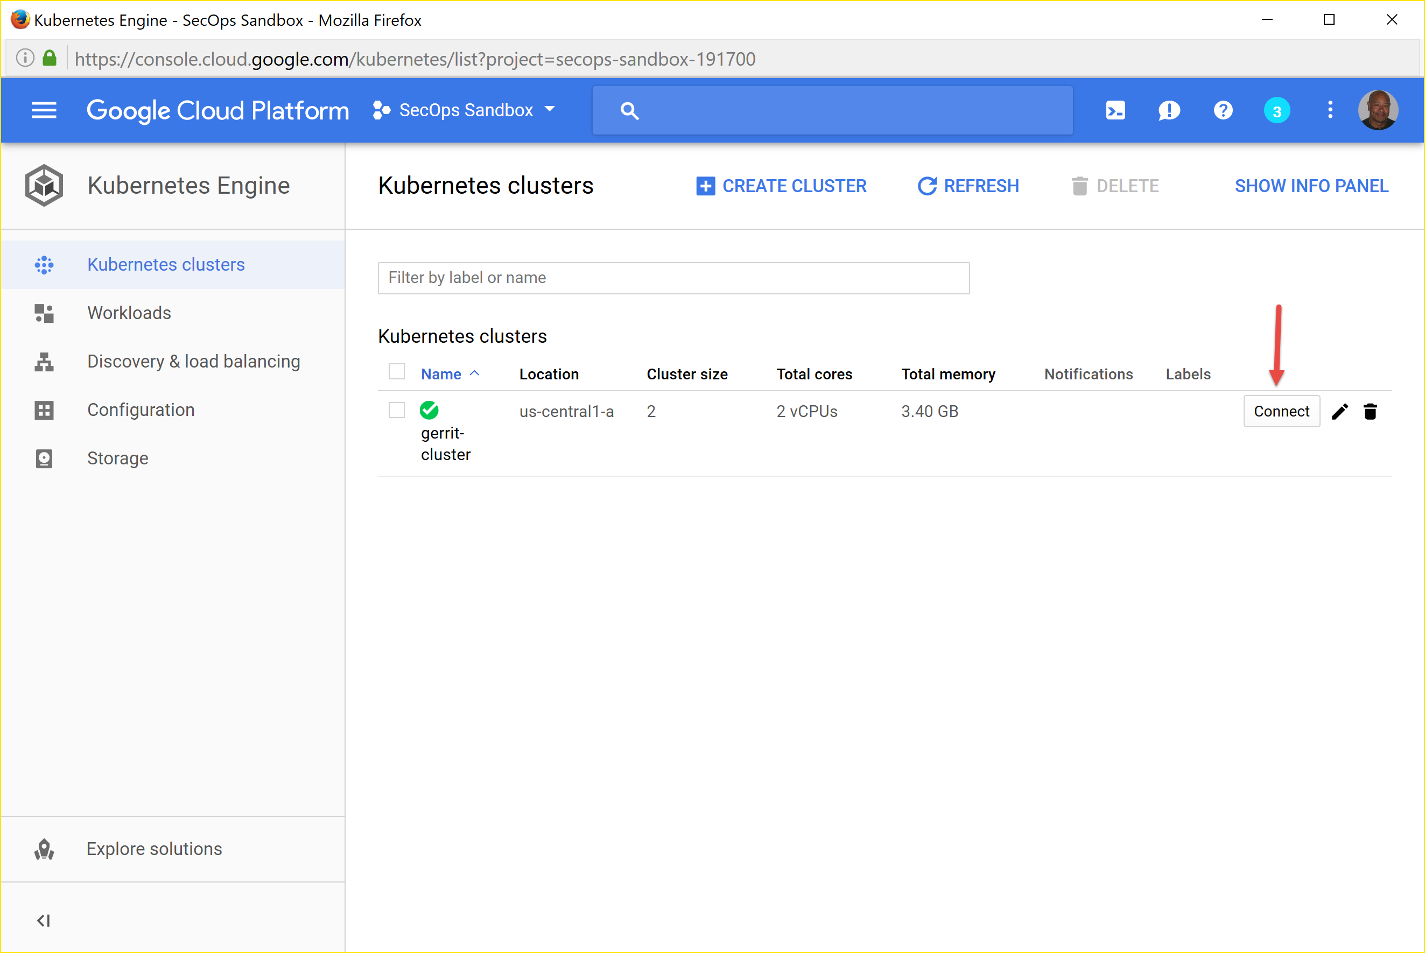This screenshot has width=1425, height=953.
Task: Connect to gerrit-cluster
Action: tap(1281, 412)
